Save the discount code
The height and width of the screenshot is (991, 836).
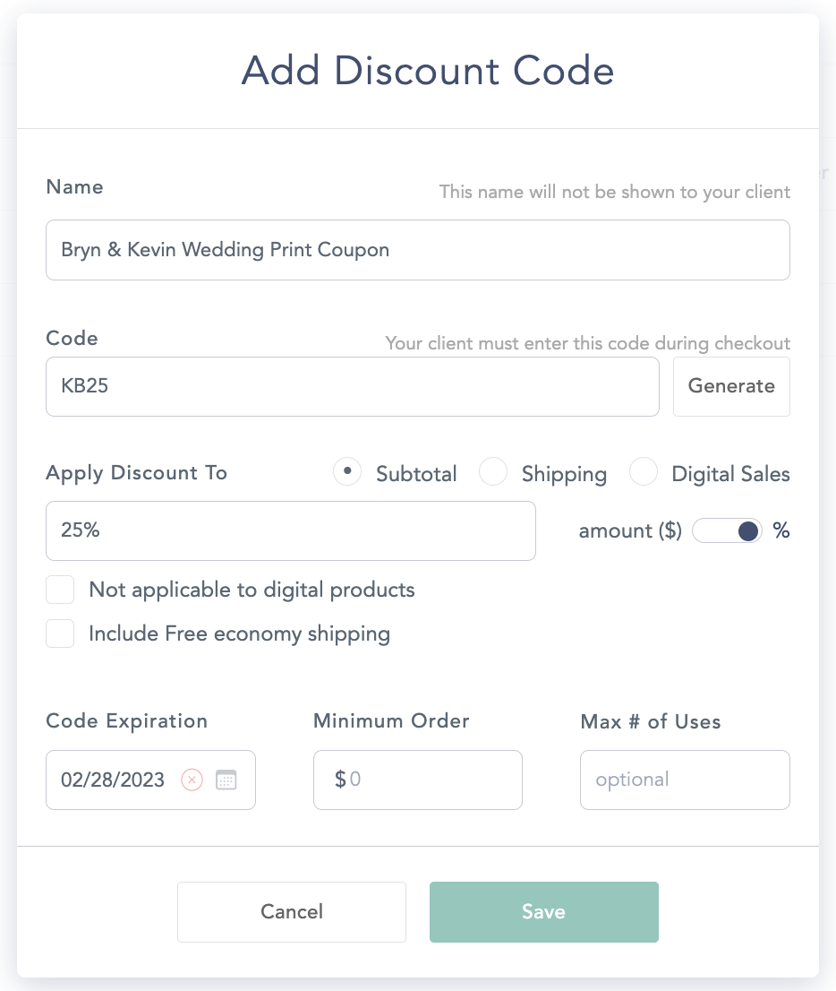(543, 912)
